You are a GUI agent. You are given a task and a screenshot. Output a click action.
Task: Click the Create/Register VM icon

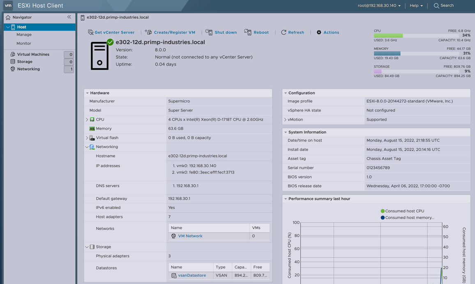(x=148, y=32)
